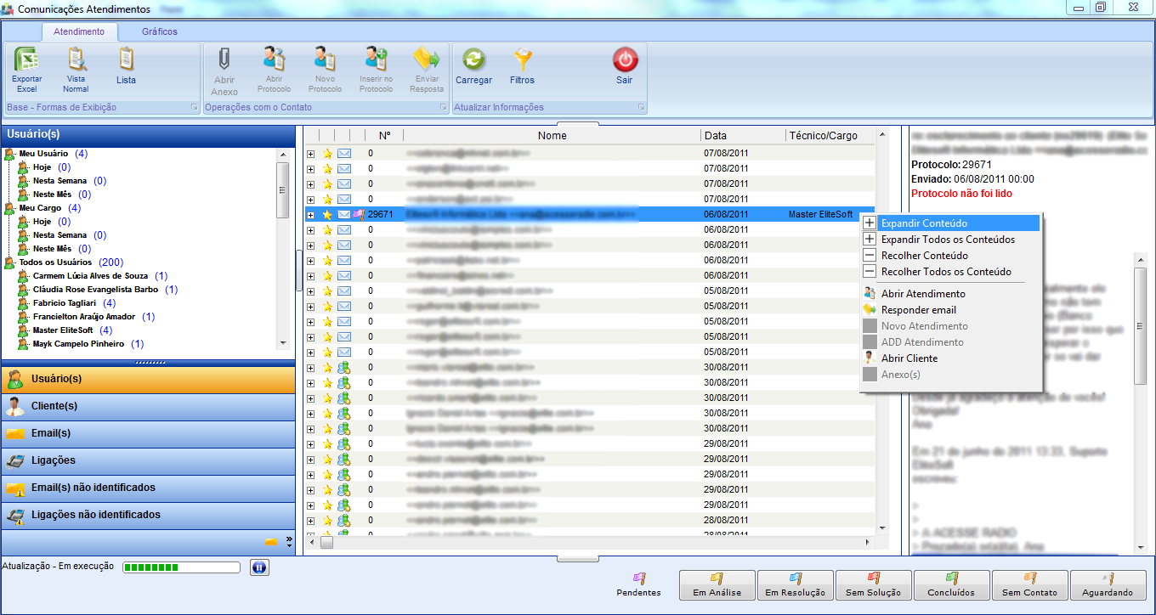The height and width of the screenshot is (615, 1156).
Task: Click the Enviar Resposta toolbar icon
Action: point(426,61)
